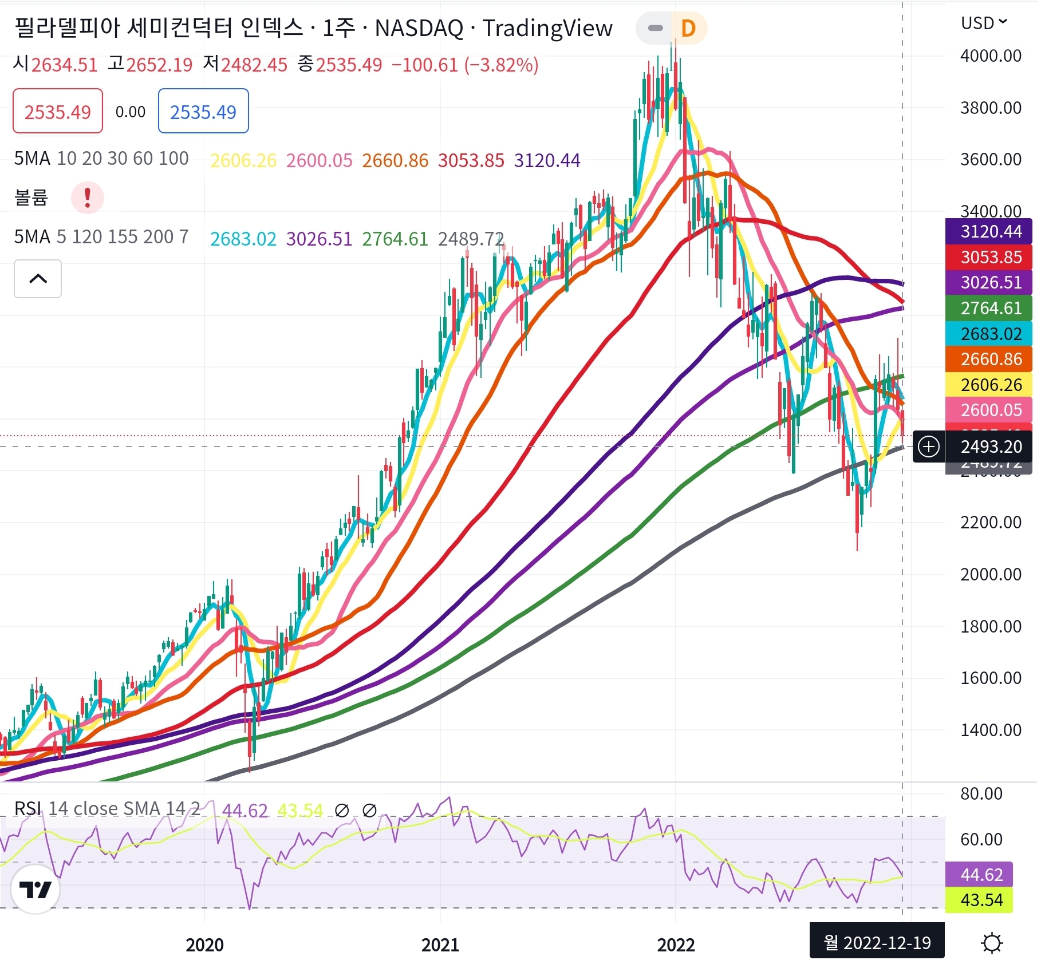
Task: Click the chart symbol title 필라델피아 세미컨덕터 인덱스
Action: 158,28
